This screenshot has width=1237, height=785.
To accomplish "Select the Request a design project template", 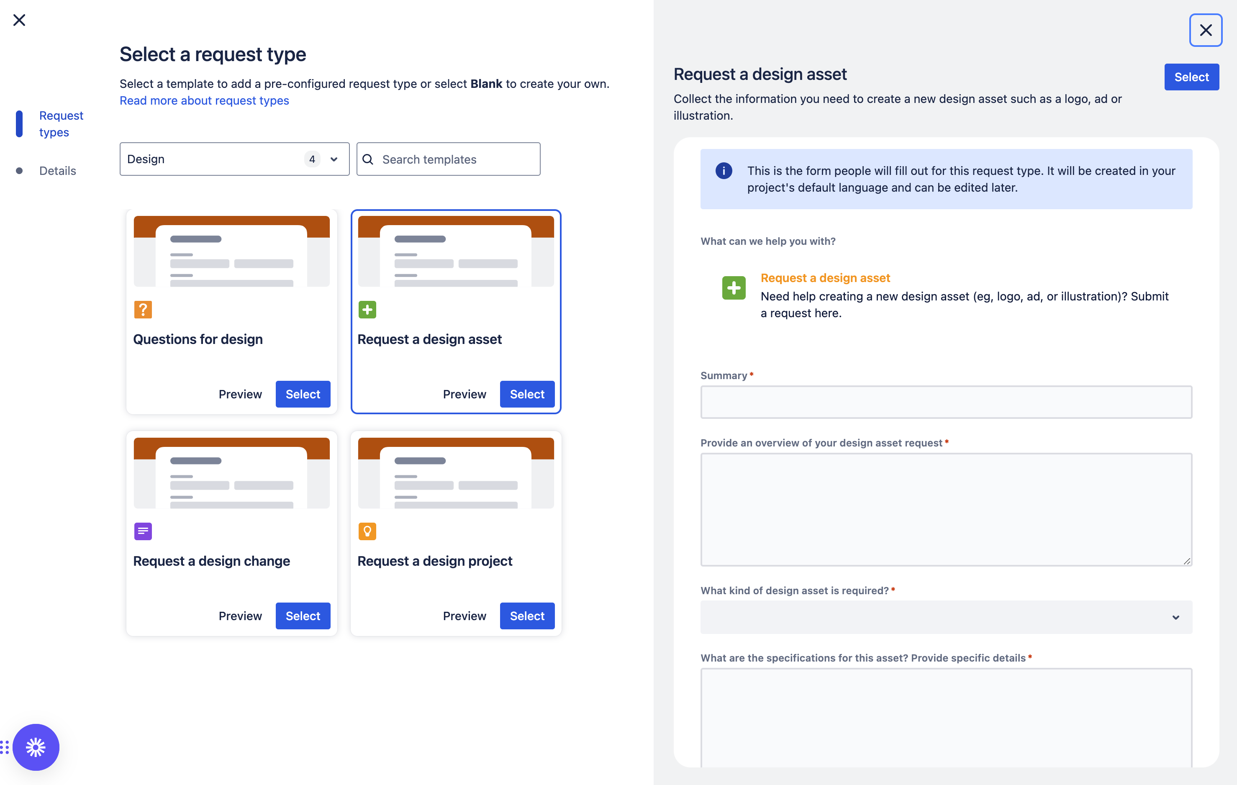I will pyautogui.click(x=526, y=616).
